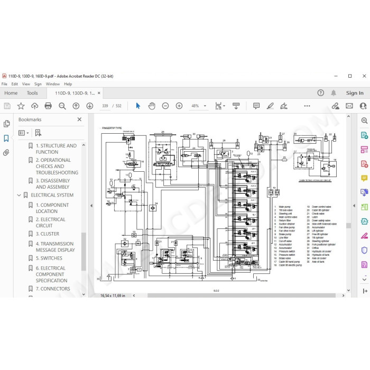This screenshot has height=370, width=370.
Task: Enable scrolling mode via the keyboard arrow icon
Action: (236, 106)
